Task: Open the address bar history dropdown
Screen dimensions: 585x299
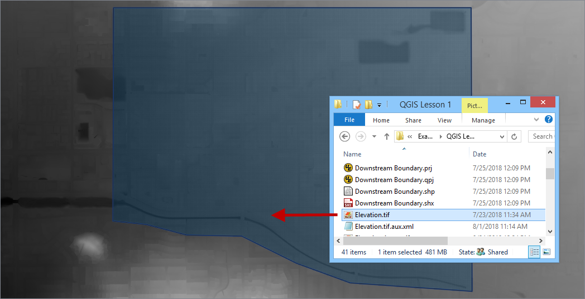Action: click(502, 136)
